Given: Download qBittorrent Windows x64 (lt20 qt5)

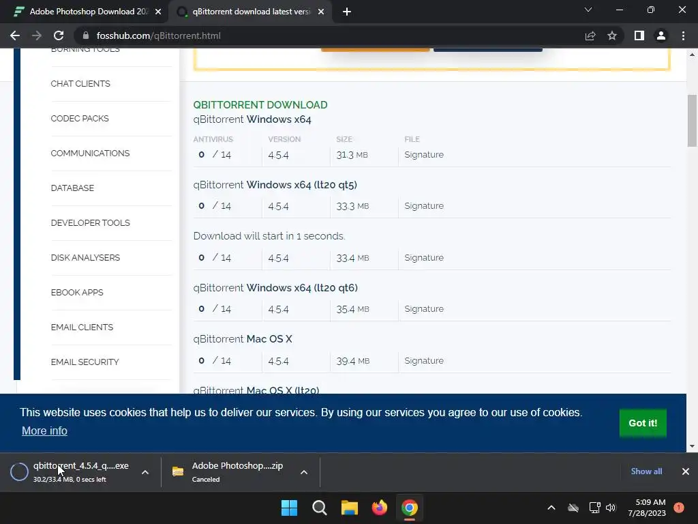Looking at the screenshot, I should [x=275, y=185].
